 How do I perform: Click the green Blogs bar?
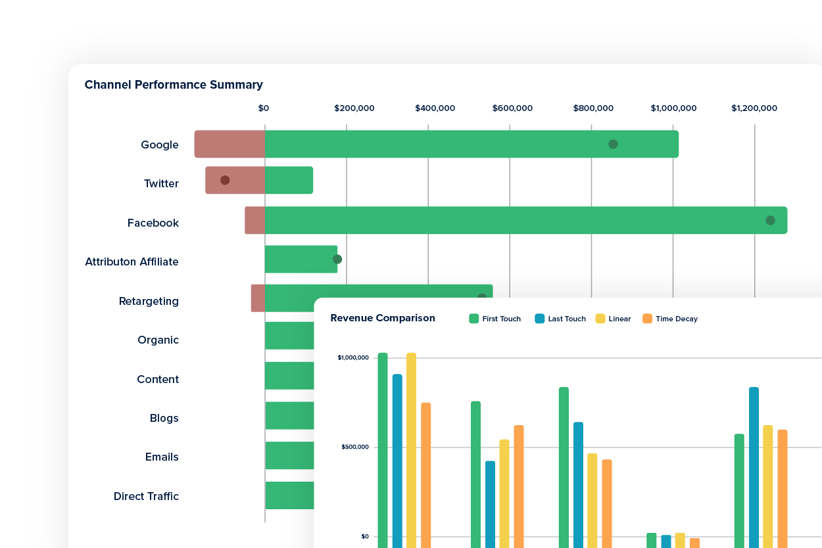289,415
